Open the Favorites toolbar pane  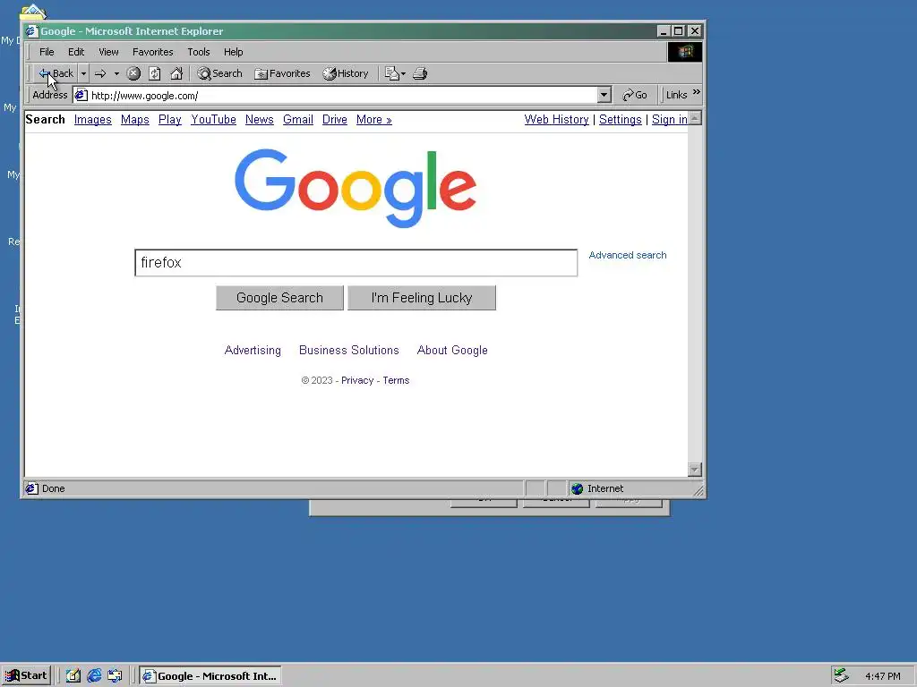282,73
